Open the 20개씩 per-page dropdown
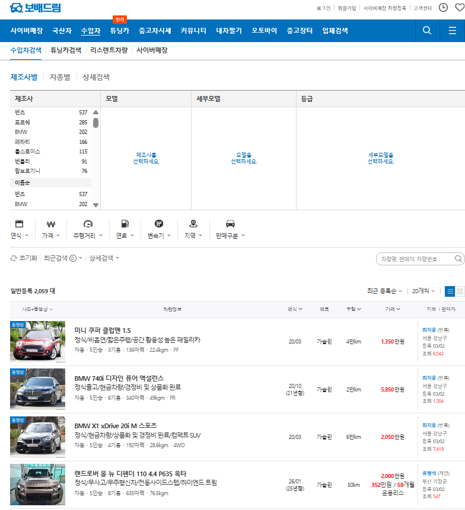Image resolution: width=465 pixels, height=510 pixels. [x=423, y=291]
